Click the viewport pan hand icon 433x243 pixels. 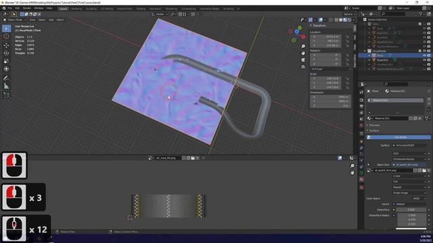coord(303,53)
